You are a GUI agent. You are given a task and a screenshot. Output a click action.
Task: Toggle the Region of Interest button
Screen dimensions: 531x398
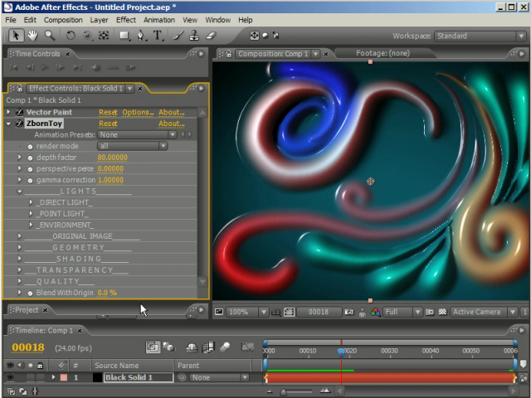click(x=290, y=312)
